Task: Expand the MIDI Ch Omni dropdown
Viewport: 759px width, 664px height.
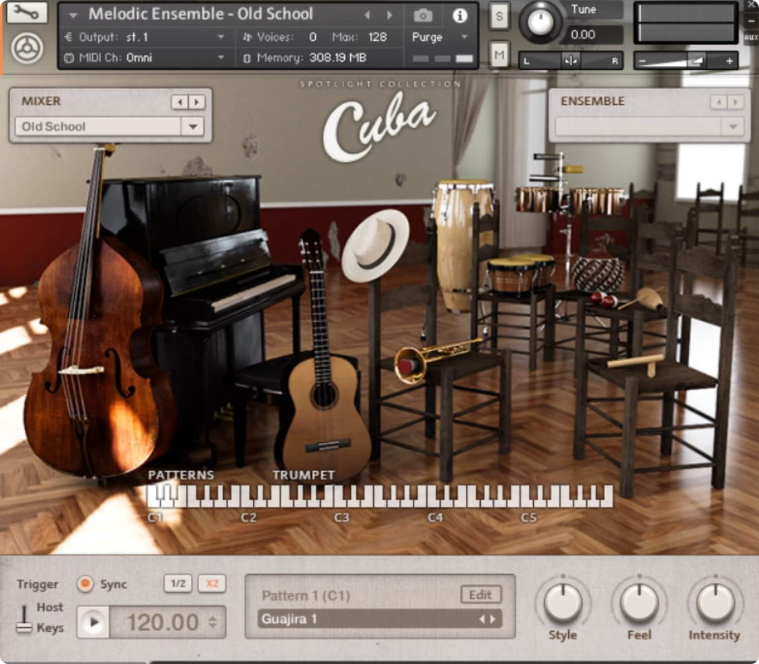Action: (x=221, y=57)
